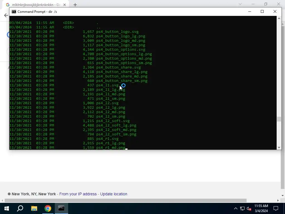Click file ps4_r1_lg.png

pos(111,143)
